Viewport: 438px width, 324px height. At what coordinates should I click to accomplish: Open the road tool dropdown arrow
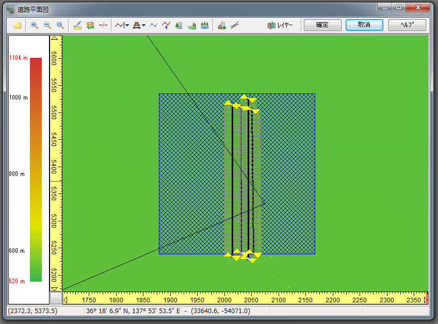pos(127,25)
